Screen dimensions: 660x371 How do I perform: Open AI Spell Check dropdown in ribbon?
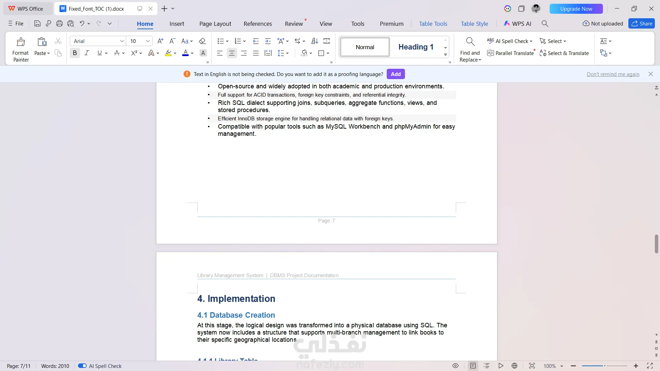click(531, 41)
